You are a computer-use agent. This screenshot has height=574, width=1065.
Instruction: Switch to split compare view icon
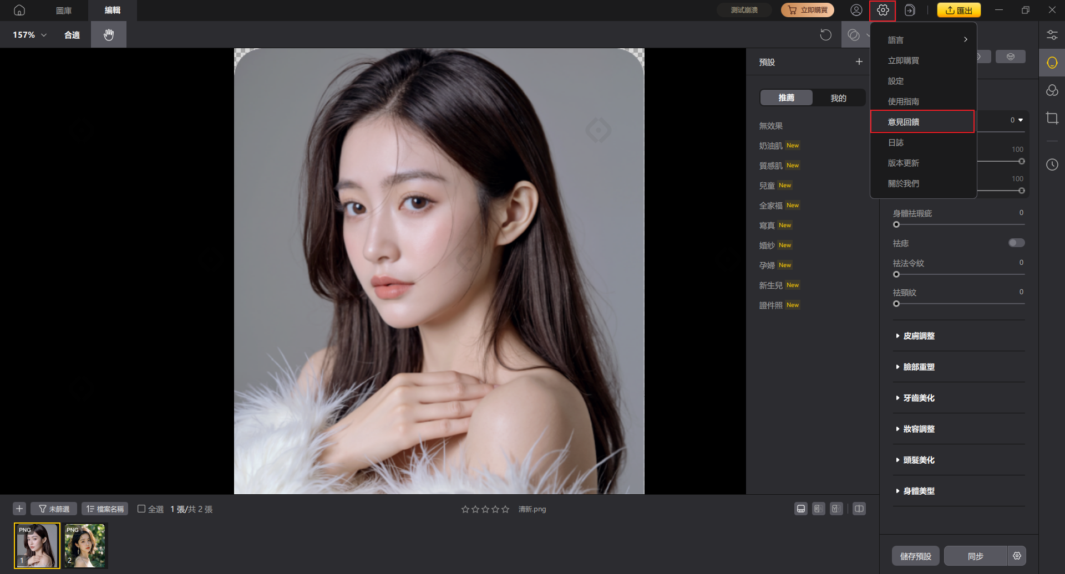coord(859,509)
